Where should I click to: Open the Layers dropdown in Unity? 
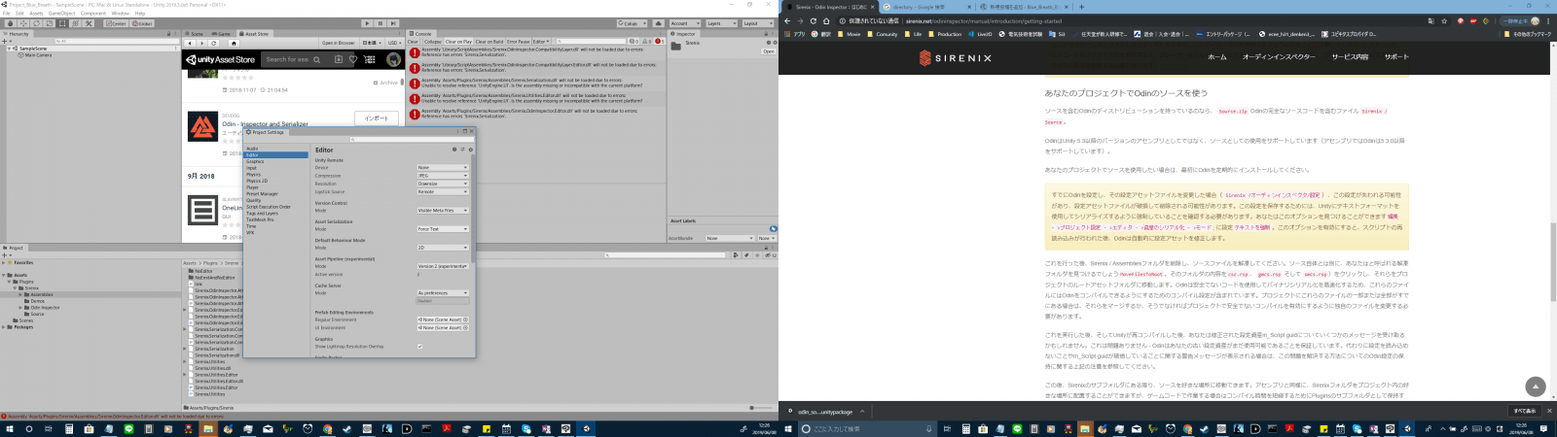721,23
